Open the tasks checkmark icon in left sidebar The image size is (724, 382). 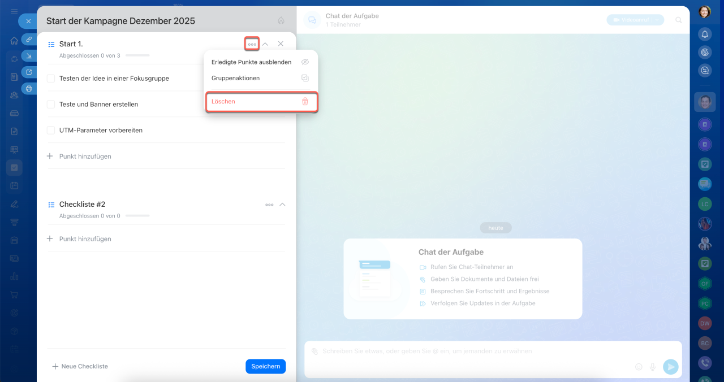pyautogui.click(x=14, y=167)
